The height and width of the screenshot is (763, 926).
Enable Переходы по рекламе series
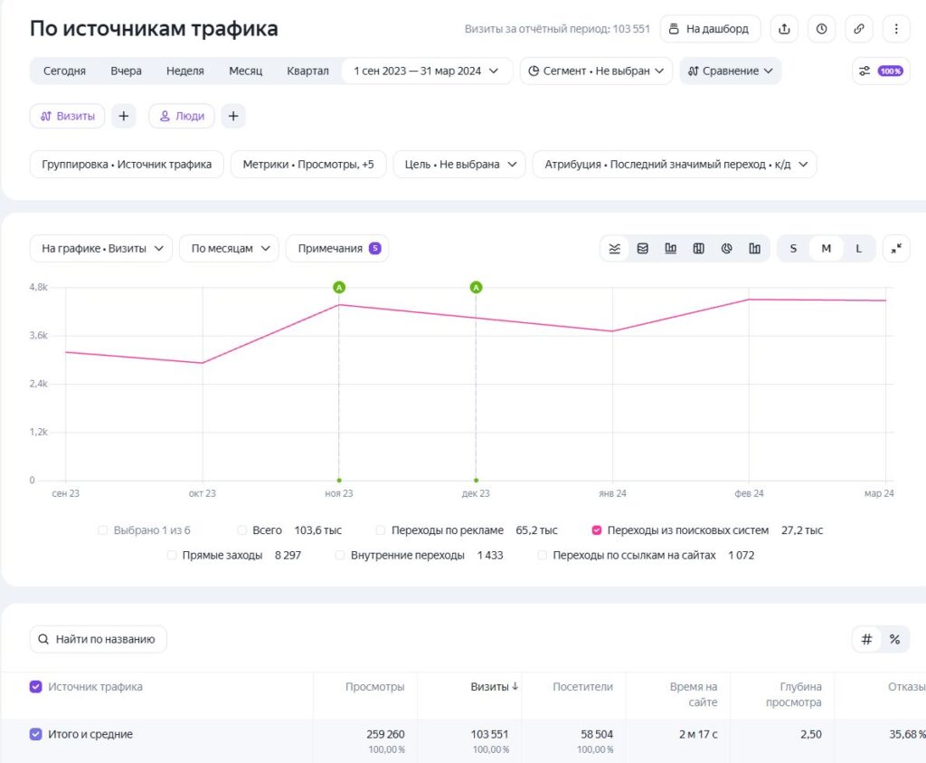coord(381,530)
